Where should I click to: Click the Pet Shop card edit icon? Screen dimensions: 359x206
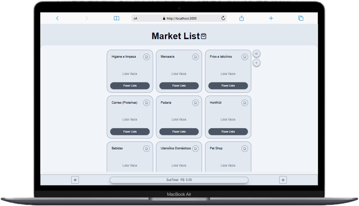(245, 149)
